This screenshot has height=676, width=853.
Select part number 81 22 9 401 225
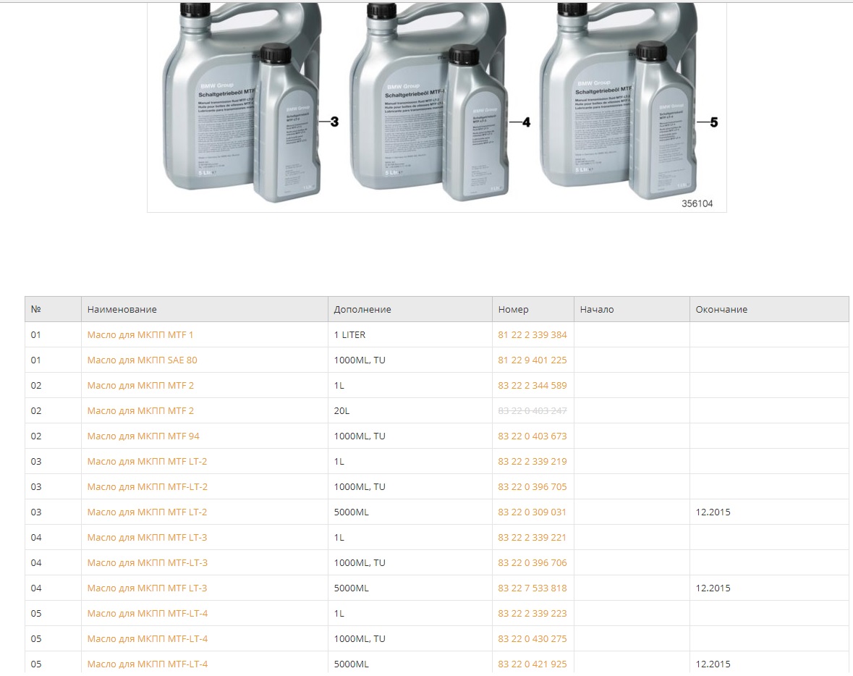point(532,360)
